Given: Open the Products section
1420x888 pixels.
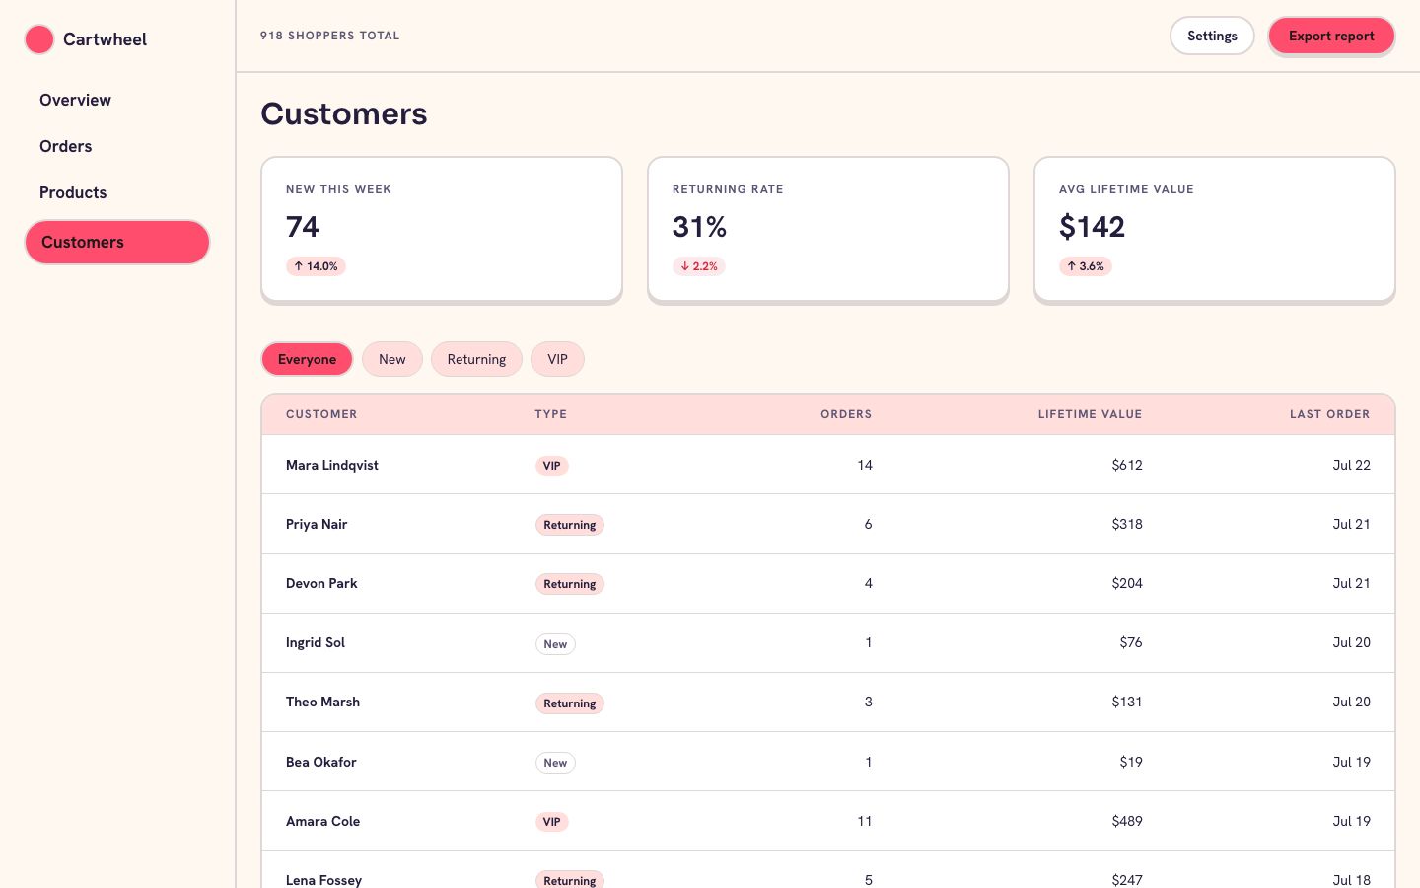Looking at the screenshot, I should tap(73, 192).
